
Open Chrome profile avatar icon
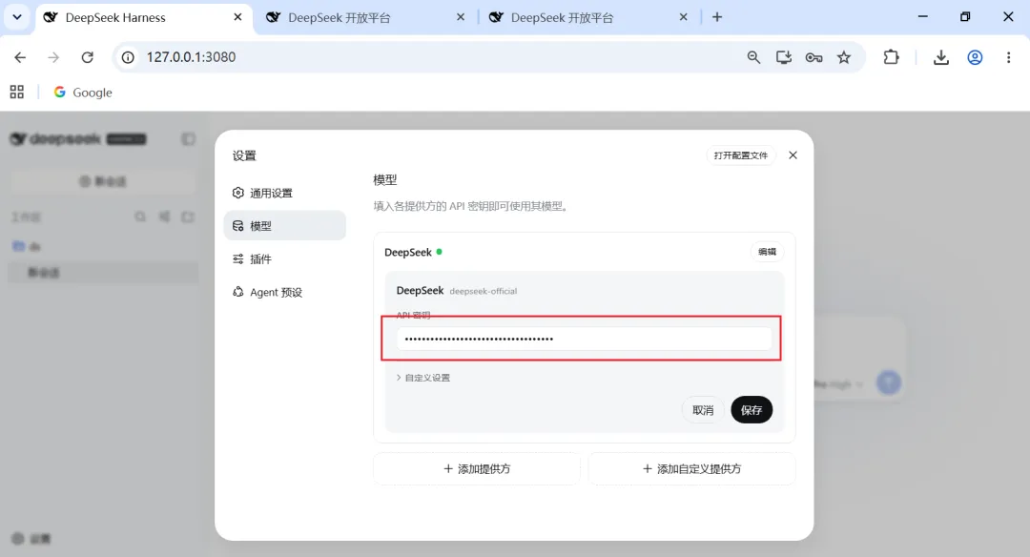pos(975,57)
